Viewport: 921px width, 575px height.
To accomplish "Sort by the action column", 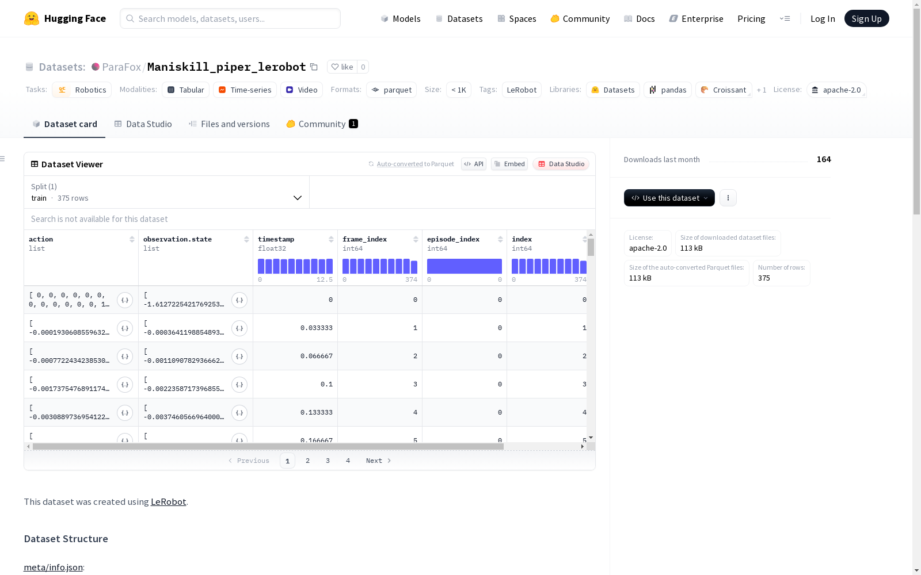I will (132, 239).
